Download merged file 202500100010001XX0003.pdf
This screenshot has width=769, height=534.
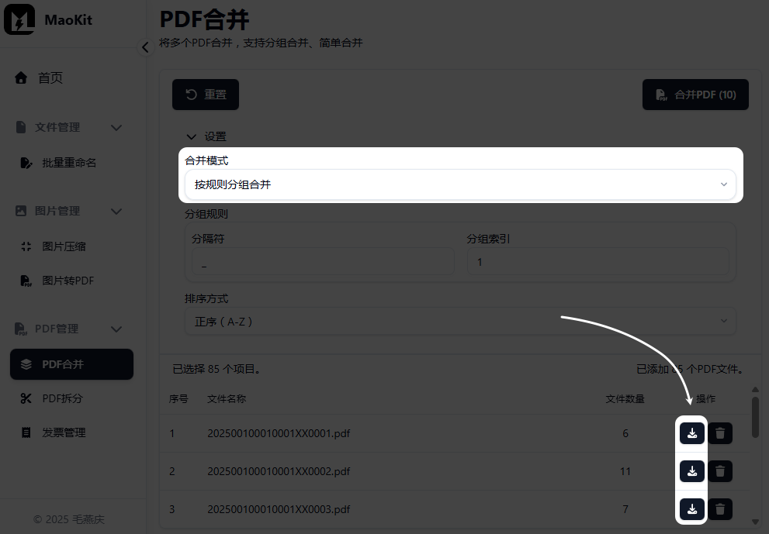point(692,509)
